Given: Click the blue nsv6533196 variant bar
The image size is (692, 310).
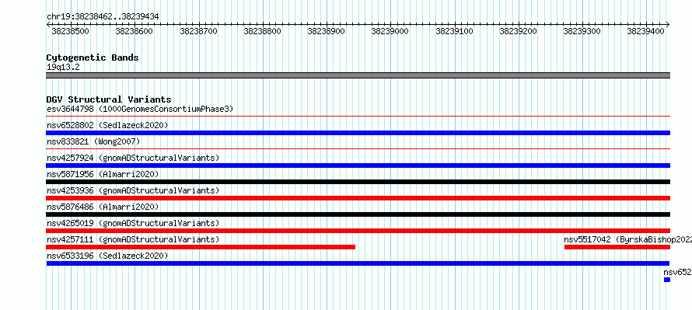Looking at the screenshot, I should click(x=358, y=263).
